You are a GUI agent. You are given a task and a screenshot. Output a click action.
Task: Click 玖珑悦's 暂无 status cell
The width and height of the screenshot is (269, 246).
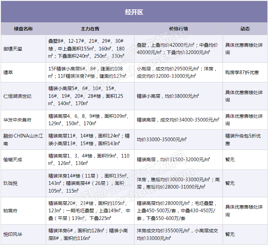click(x=230, y=183)
